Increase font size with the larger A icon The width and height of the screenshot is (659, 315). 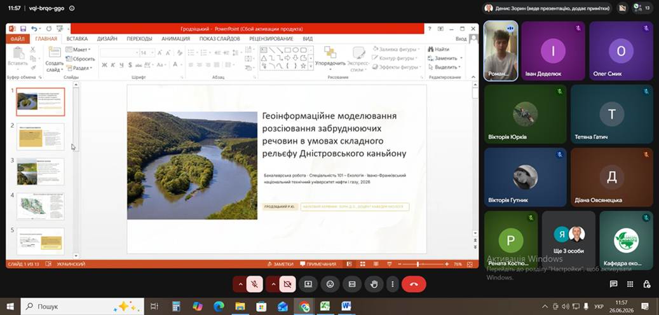(x=160, y=53)
